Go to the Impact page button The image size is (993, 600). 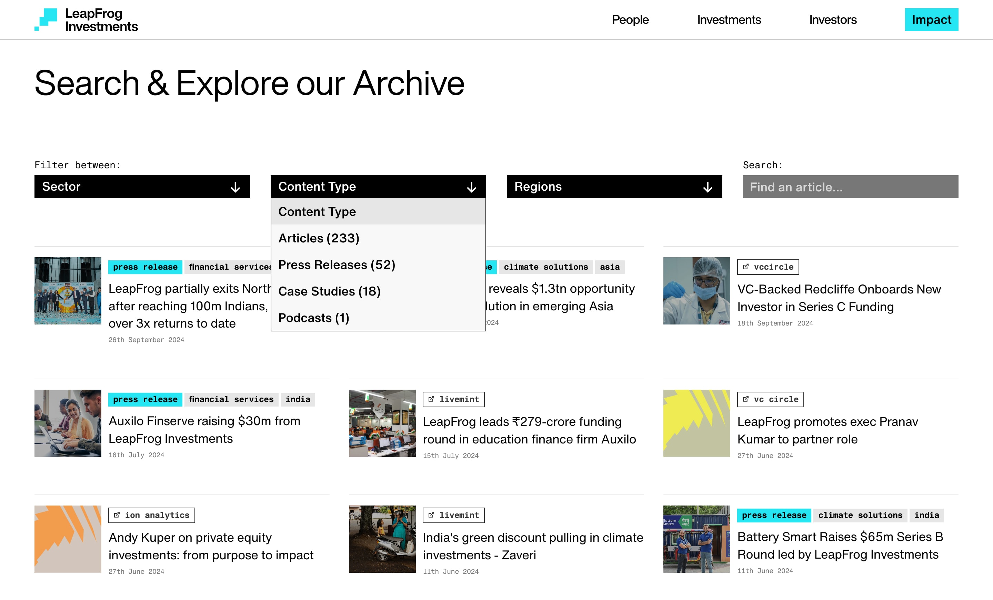click(x=931, y=20)
